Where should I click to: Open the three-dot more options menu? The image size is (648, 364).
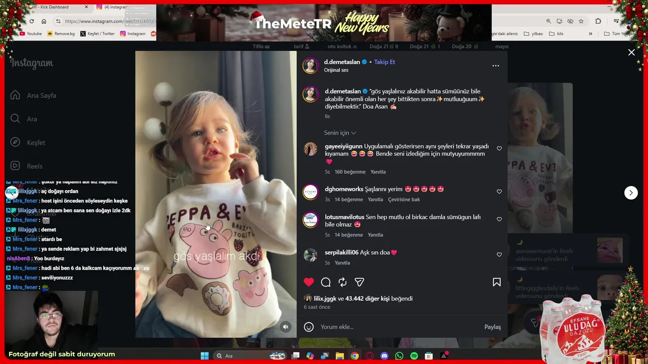496,66
